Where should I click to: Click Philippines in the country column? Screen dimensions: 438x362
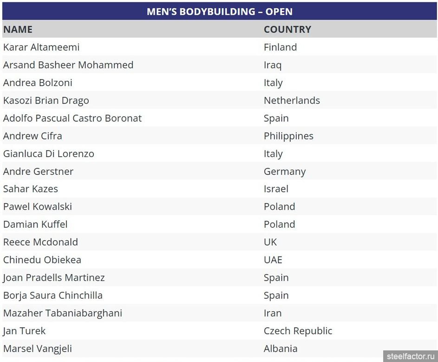point(288,136)
